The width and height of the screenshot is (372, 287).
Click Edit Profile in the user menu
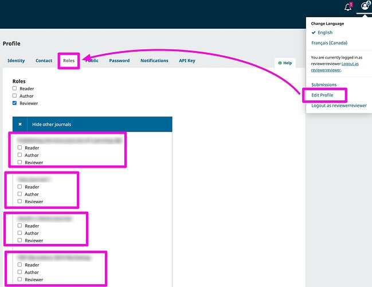tap(322, 95)
